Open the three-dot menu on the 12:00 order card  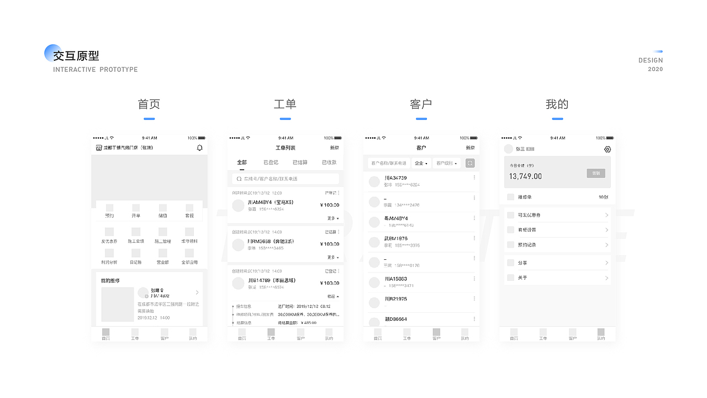(x=339, y=193)
